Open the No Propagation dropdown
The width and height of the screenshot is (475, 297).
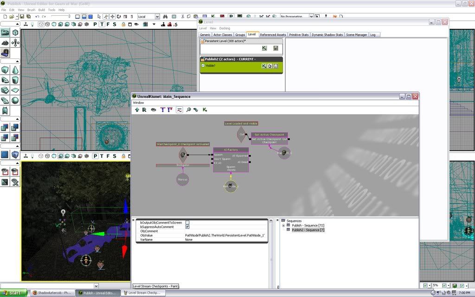click(296, 16)
